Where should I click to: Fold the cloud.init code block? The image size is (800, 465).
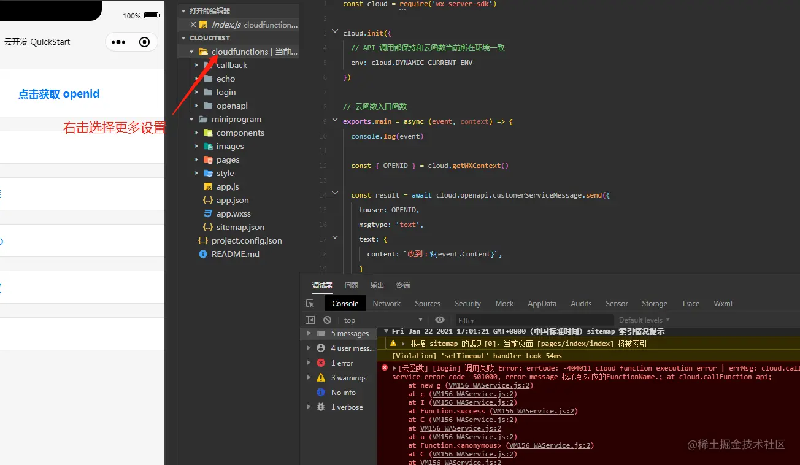click(x=335, y=31)
